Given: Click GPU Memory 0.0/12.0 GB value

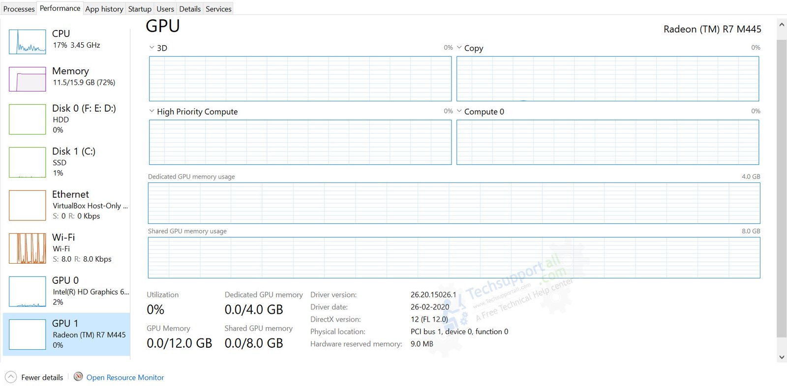Looking at the screenshot, I should coord(179,343).
